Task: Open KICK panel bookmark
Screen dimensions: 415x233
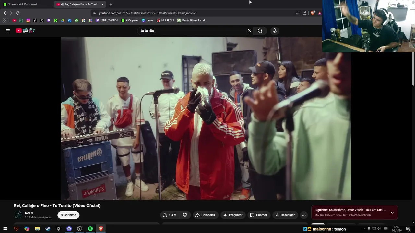Action: click(x=130, y=20)
